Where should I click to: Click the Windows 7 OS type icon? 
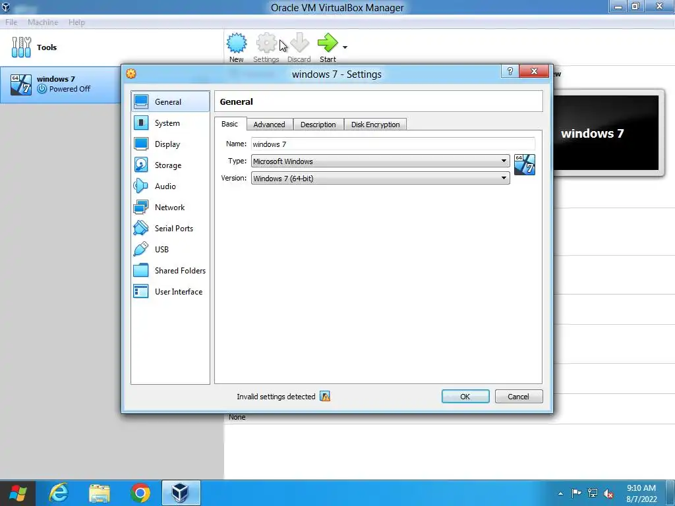point(524,165)
